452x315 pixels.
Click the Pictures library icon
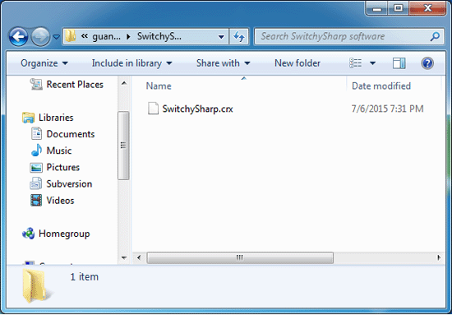36,168
